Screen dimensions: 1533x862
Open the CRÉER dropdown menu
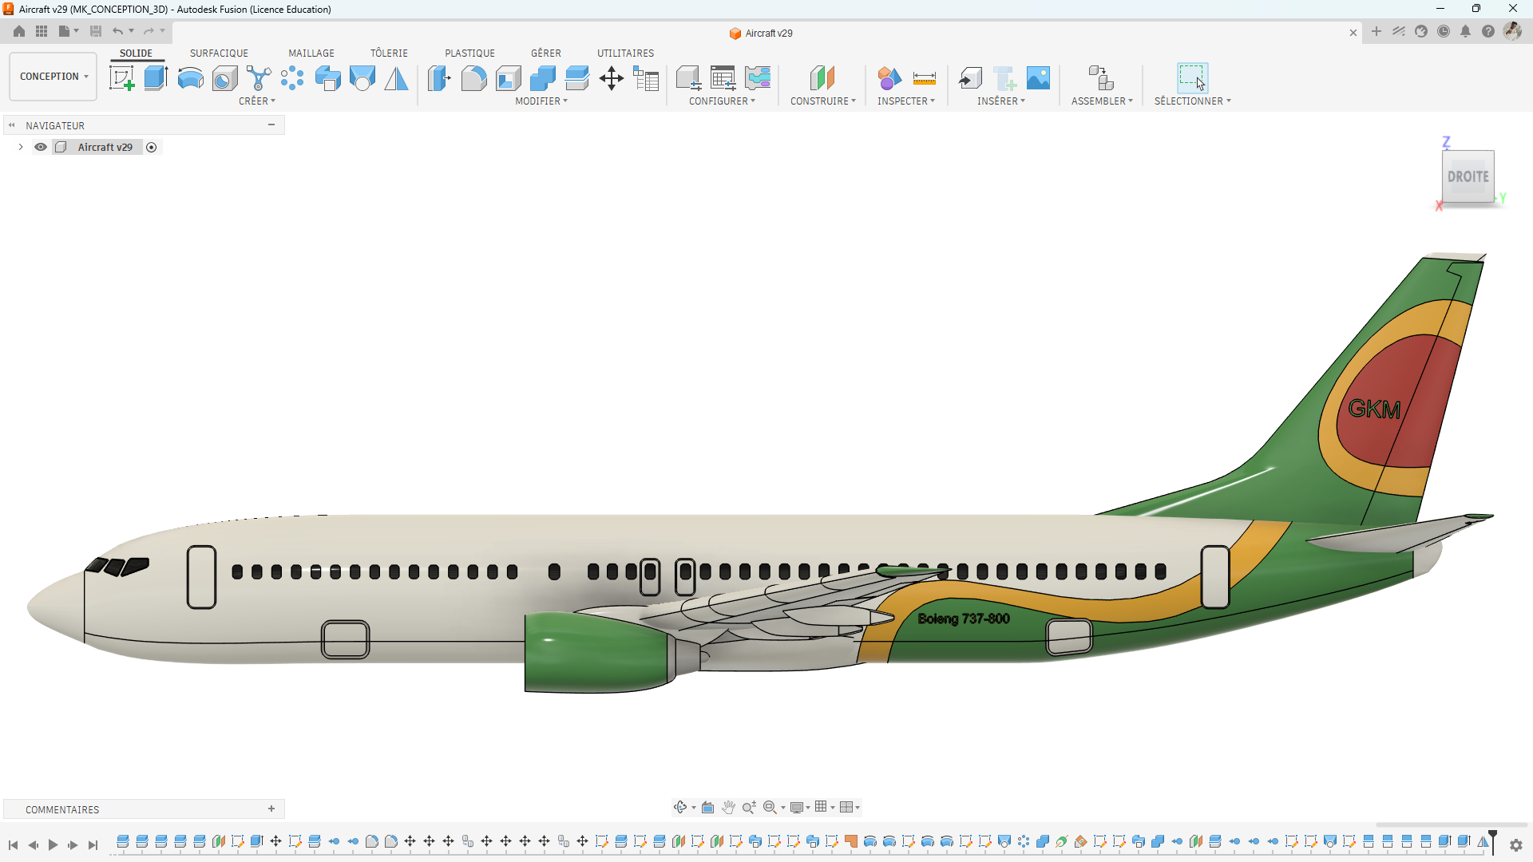257,101
